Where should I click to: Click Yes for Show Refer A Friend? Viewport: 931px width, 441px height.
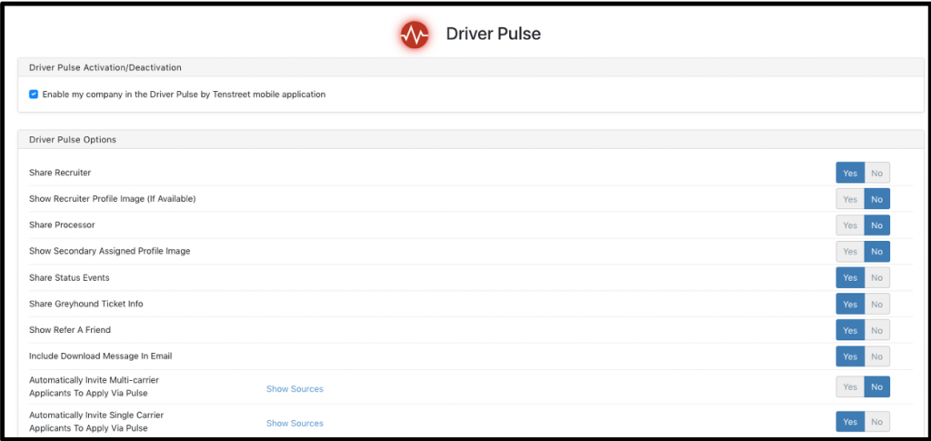[850, 330]
